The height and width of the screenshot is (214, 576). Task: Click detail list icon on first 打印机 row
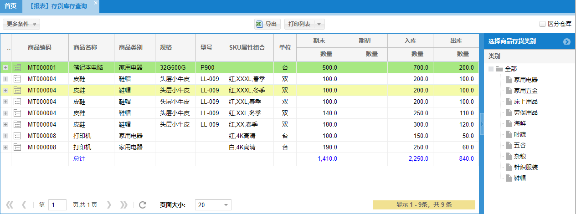coord(17,136)
